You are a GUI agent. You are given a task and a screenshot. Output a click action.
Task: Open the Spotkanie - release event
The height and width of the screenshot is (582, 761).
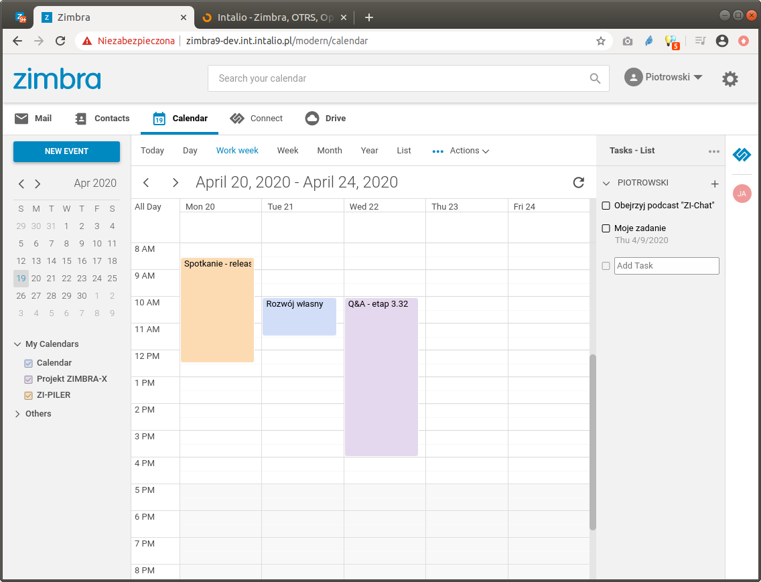pyautogui.click(x=218, y=309)
